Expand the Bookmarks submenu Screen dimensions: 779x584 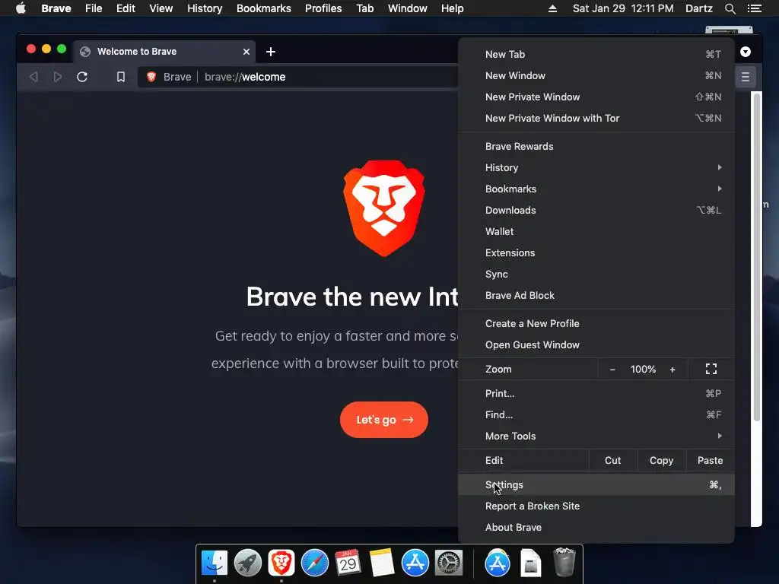click(x=596, y=189)
